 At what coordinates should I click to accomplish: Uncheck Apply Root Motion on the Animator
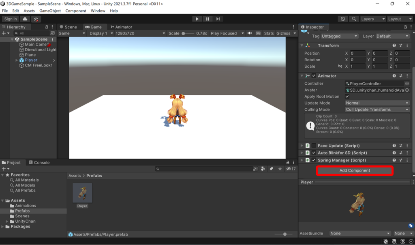tap(347, 96)
